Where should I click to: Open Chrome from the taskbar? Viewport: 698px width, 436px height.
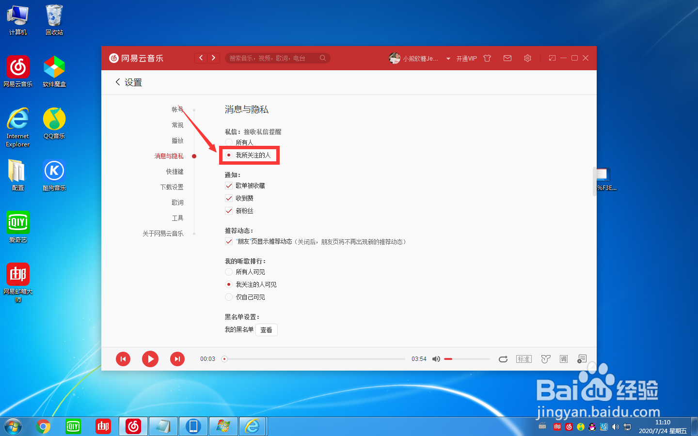(43, 426)
